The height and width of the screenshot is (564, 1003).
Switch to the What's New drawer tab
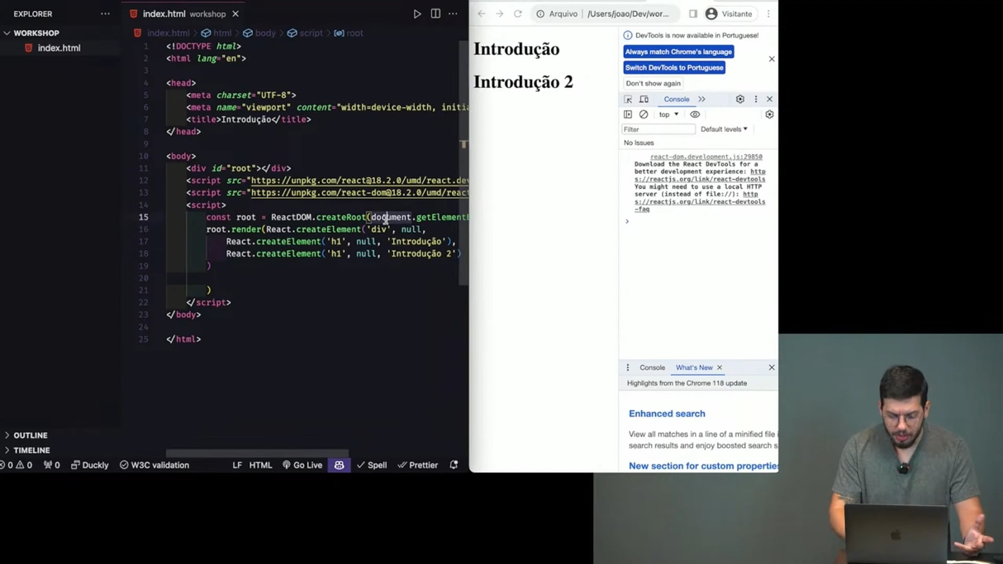(x=694, y=368)
